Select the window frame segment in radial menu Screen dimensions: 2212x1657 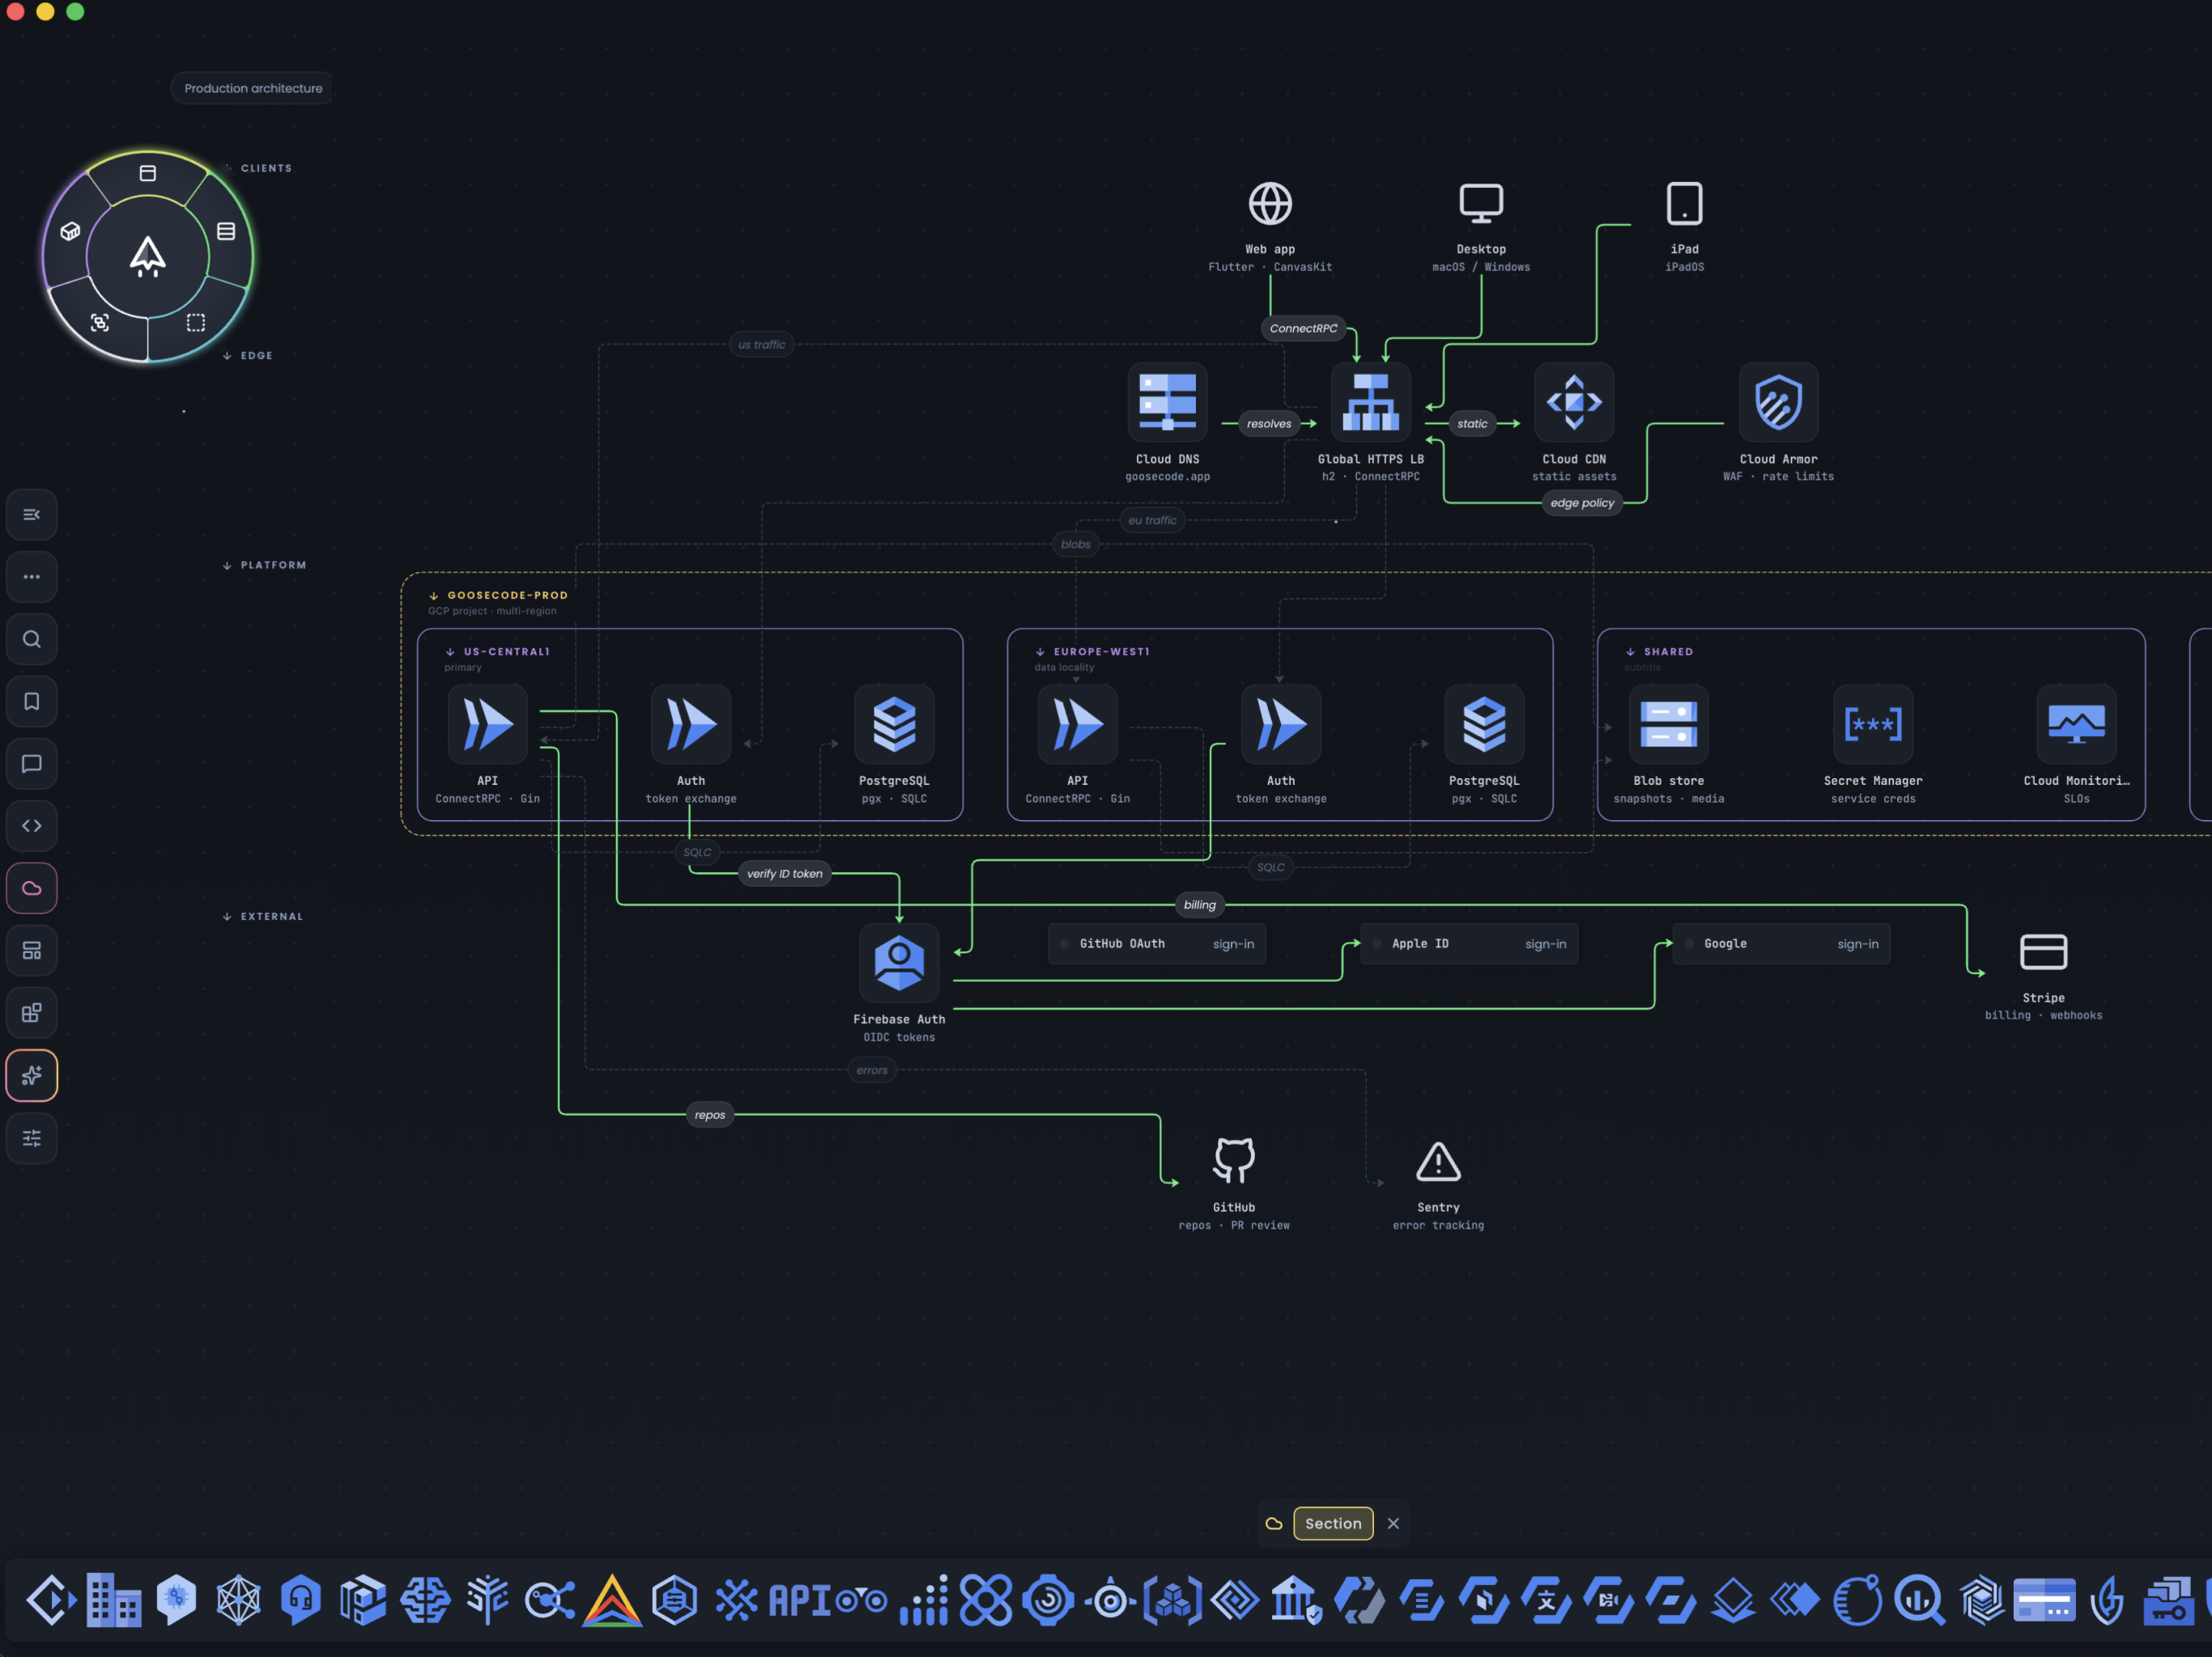pyautogui.click(x=148, y=173)
